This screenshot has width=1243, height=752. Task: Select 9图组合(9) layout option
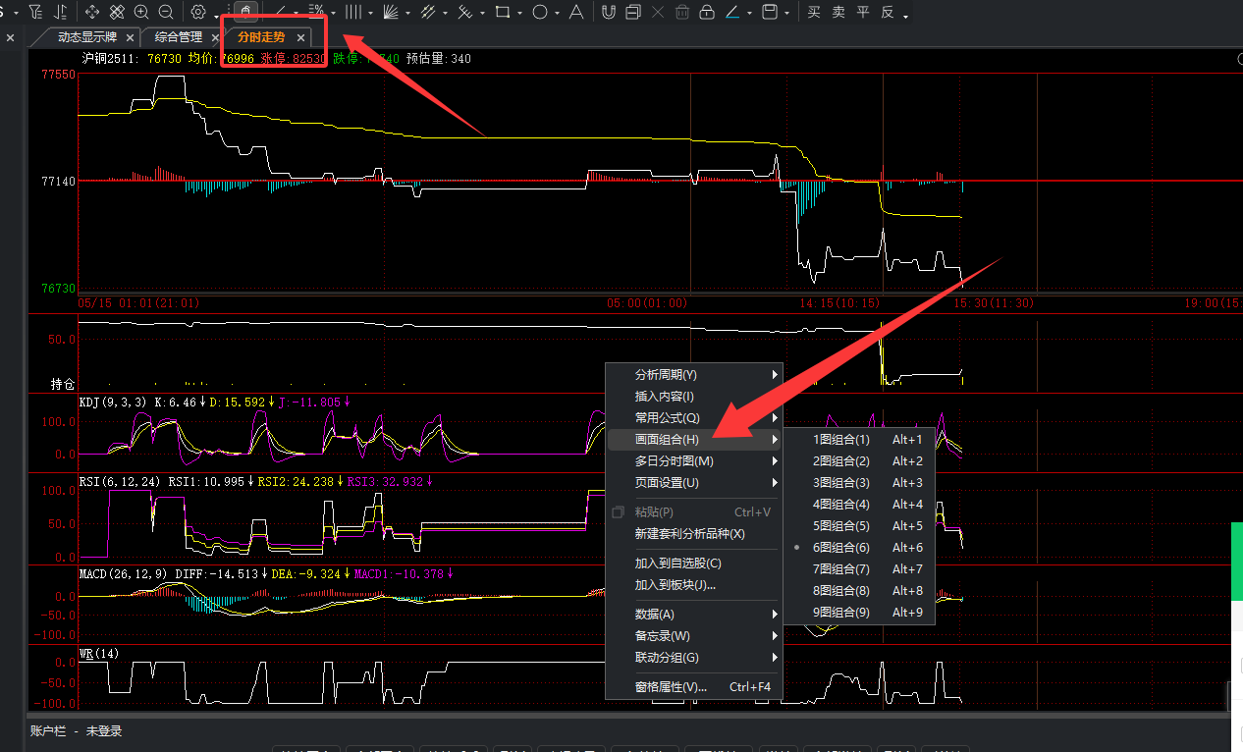tap(859, 612)
